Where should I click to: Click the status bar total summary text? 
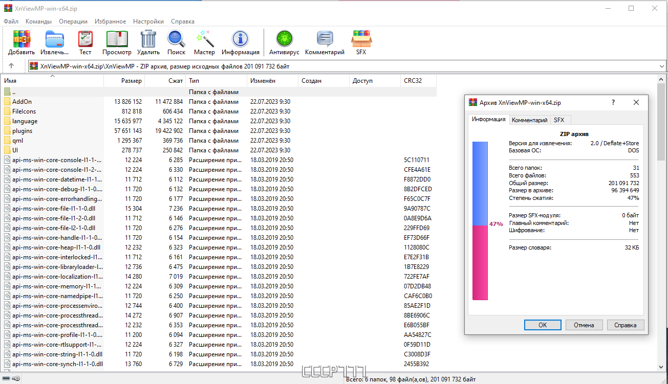tap(411, 379)
